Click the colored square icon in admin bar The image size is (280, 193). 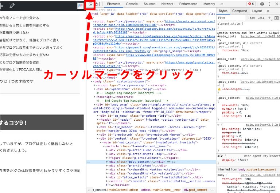(x=81, y=6)
